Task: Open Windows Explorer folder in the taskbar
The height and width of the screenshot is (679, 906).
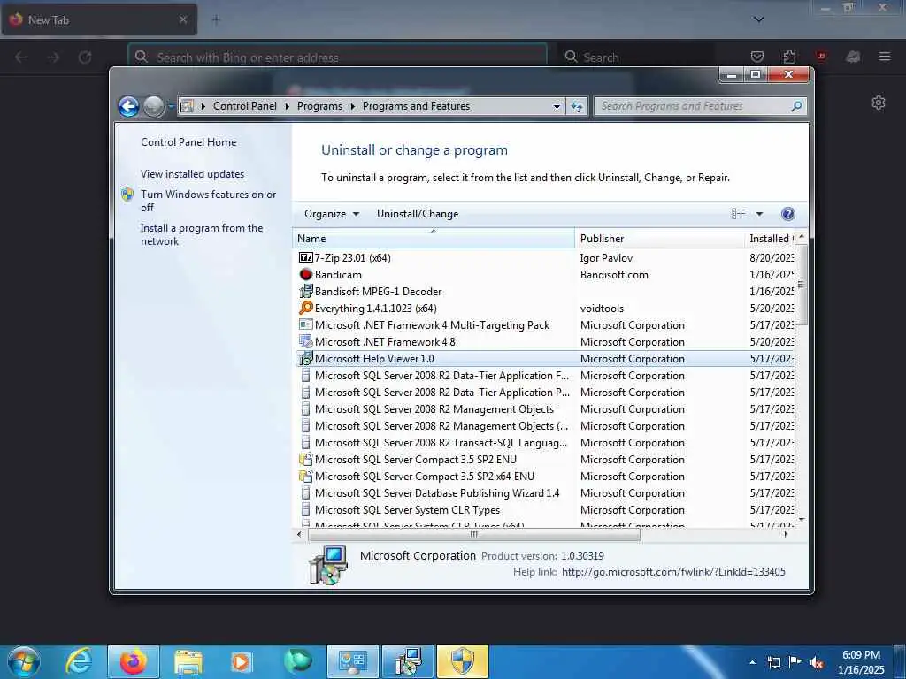Action: (x=188, y=663)
